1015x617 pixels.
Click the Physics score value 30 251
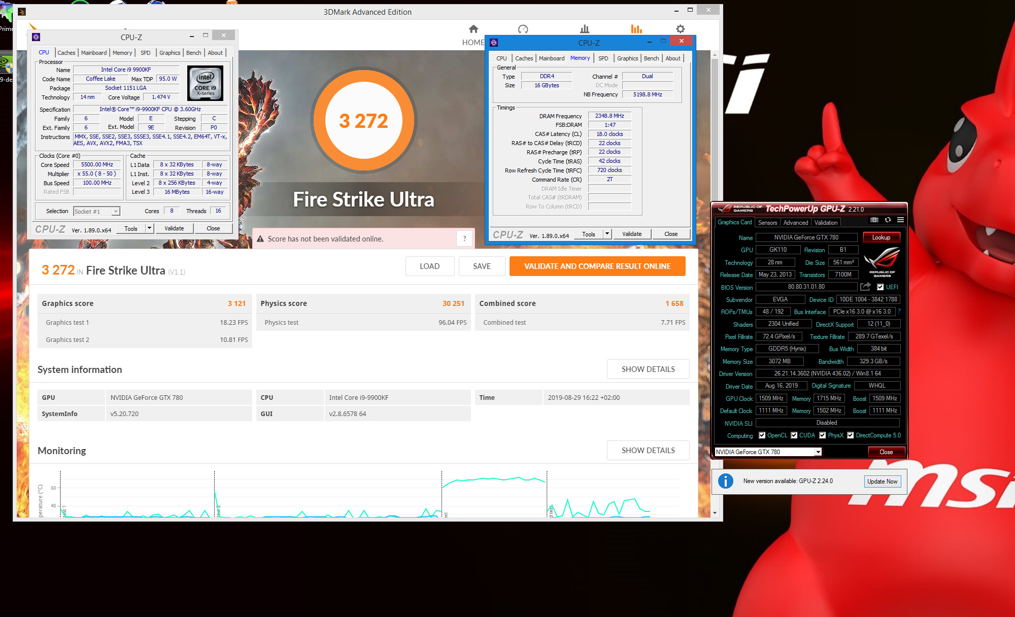(x=453, y=303)
